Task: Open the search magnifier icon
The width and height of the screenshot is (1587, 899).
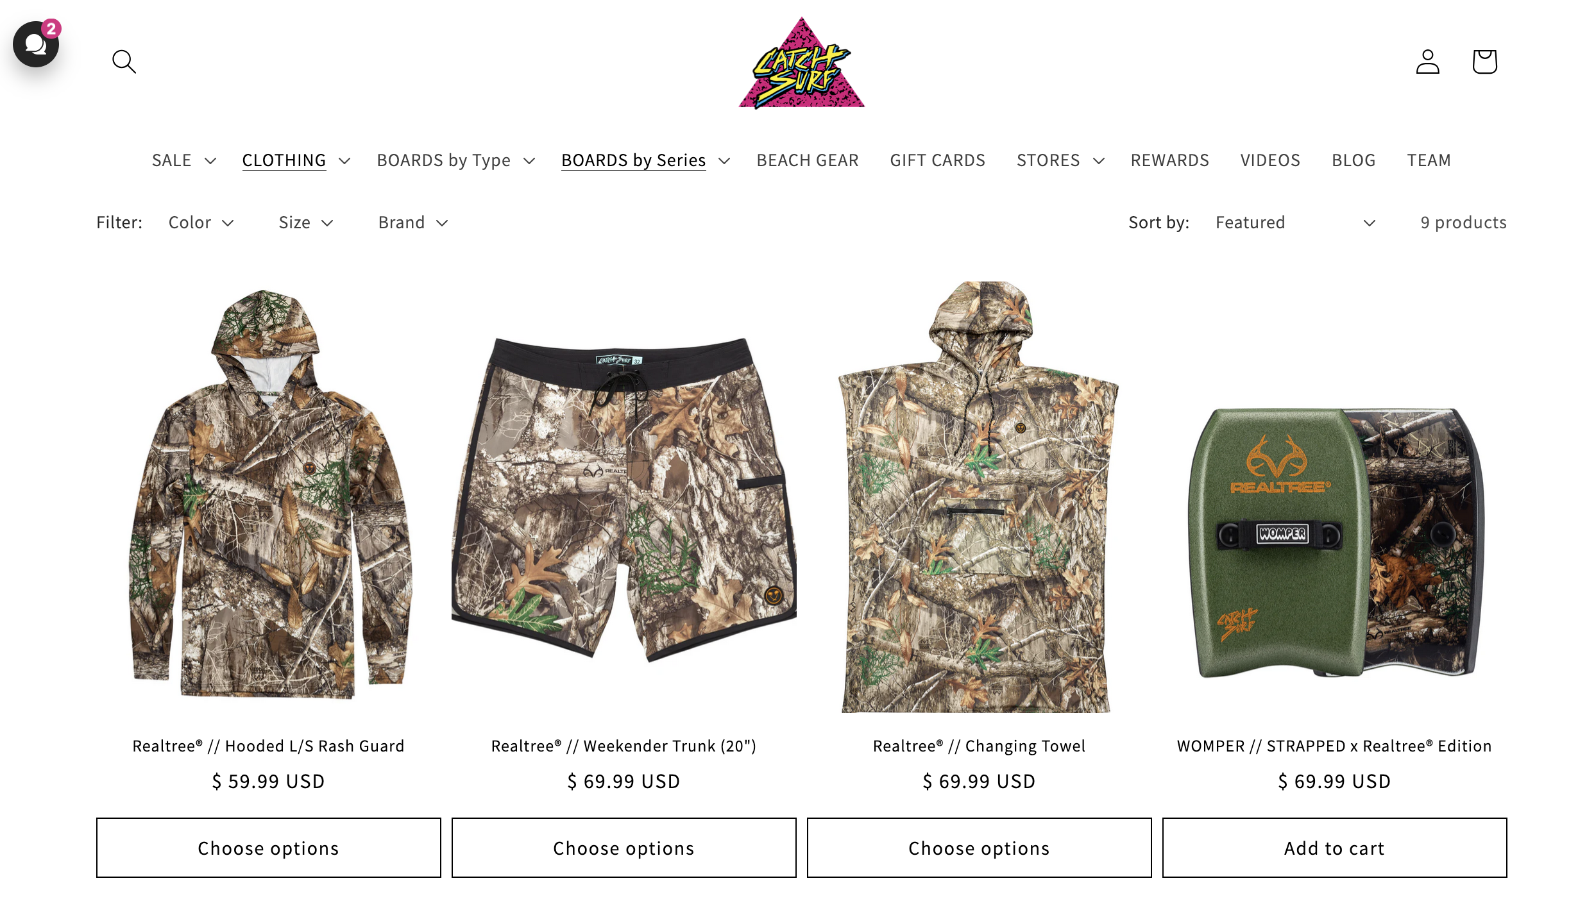Action: [x=124, y=62]
